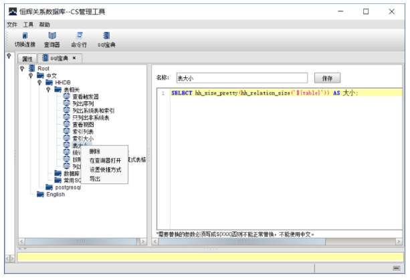This screenshot has width=410, height=280.
Task: Click the HHDB folder icon
Action: [x=49, y=83]
